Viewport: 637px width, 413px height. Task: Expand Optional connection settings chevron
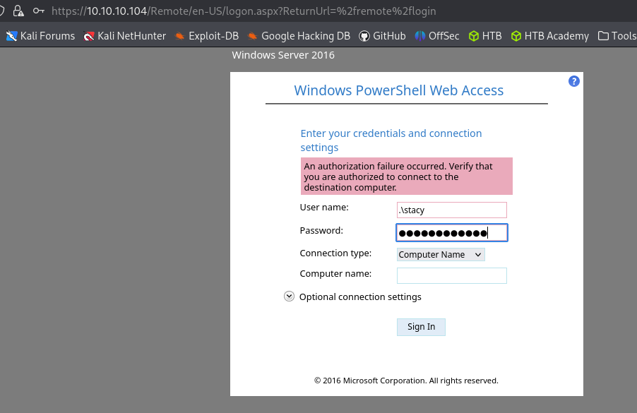click(289, 297)
